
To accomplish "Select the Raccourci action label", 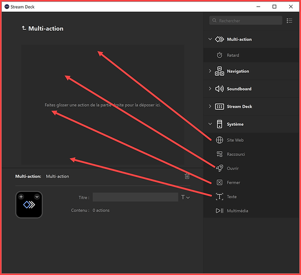I will coord(236,154).
